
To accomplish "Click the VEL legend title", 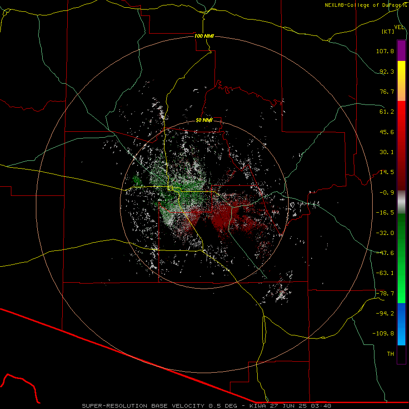I will [399, 27].
